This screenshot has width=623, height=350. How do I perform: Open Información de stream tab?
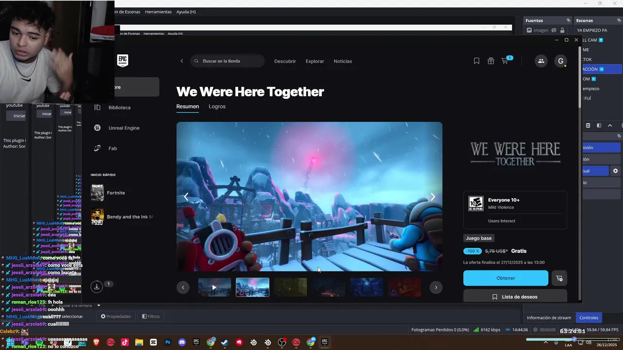(549, 318)
